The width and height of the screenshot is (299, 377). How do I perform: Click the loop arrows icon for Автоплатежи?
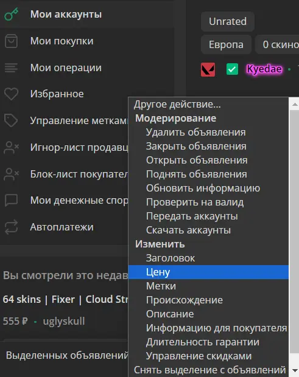pyautogui.click(x=11, y=227)
